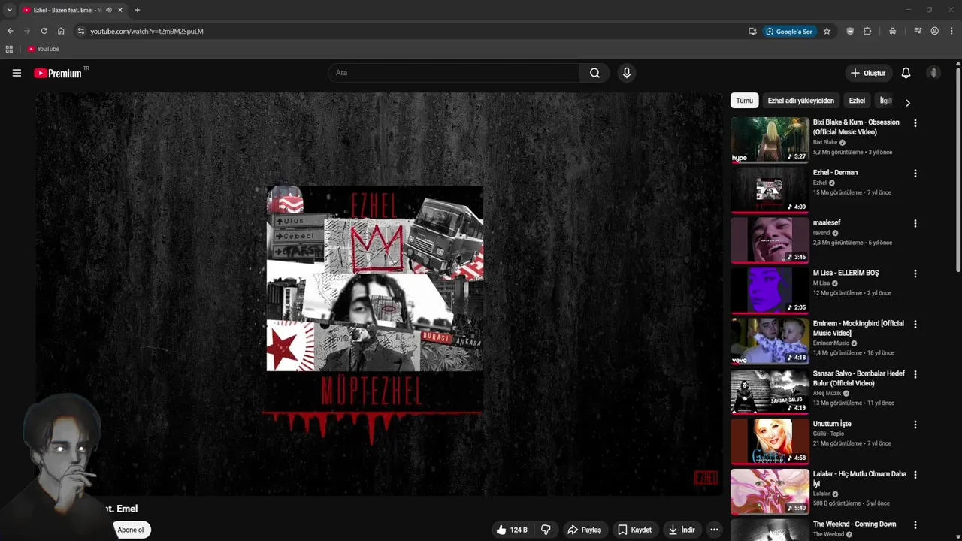This screenshot has width=962, height=541.
Task: Like the video with thumbs up
Action: 511,530
